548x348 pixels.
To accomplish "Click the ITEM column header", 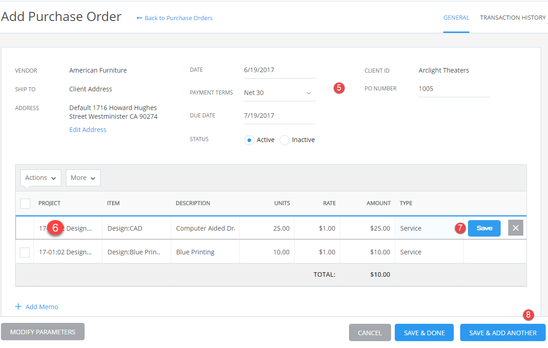I will click(113, 203).
